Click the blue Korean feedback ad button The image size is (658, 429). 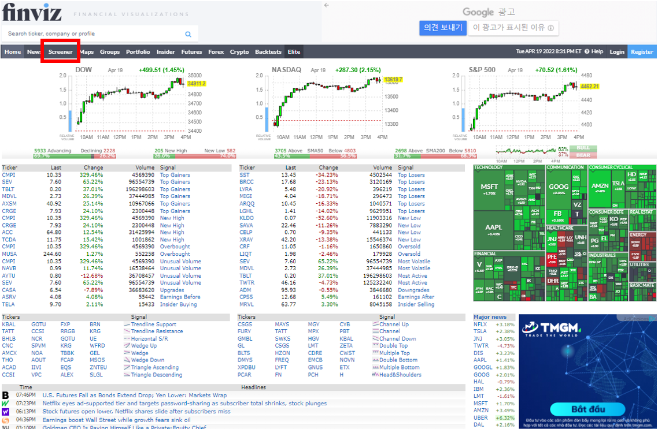tap(443, 28)
